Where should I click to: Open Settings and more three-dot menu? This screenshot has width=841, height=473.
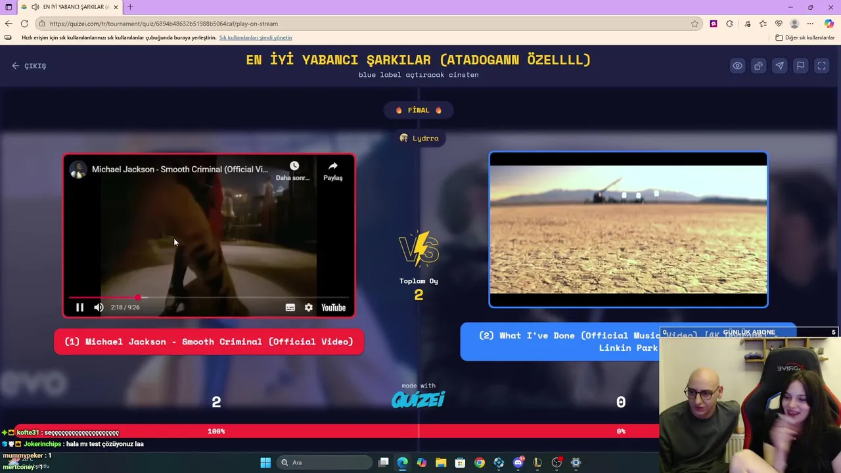point(810,24)
